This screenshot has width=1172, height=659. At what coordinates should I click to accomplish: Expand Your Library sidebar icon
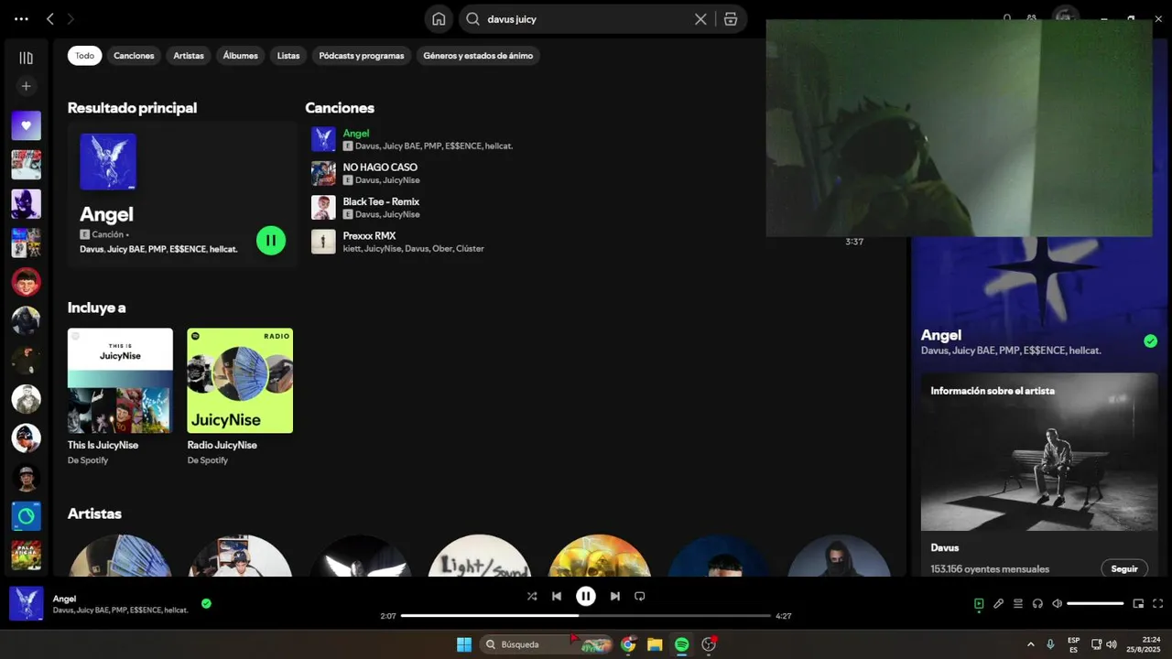26,58
